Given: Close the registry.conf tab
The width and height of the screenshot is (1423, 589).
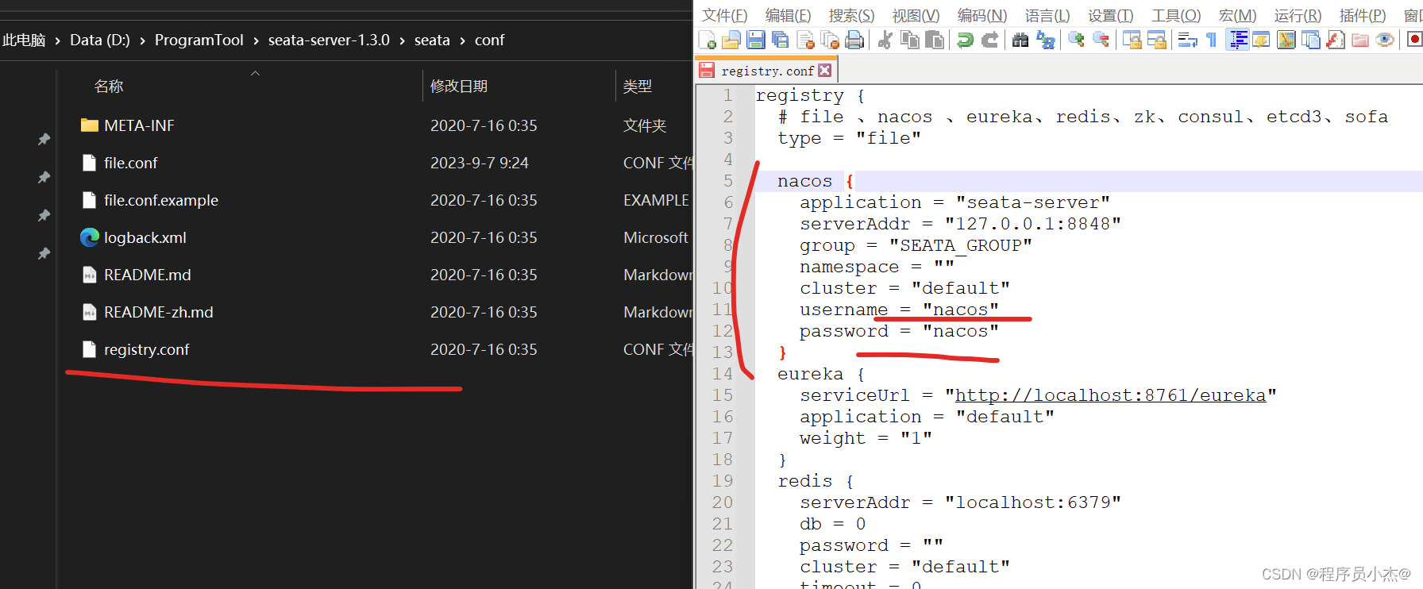Looking at the screenshot, I should point(825,71).
